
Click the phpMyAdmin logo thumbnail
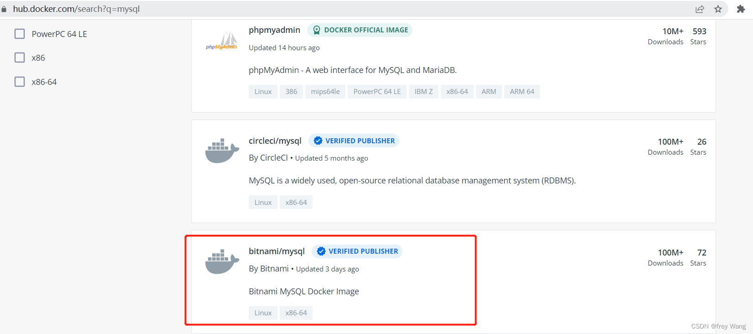tap(222, 41)
